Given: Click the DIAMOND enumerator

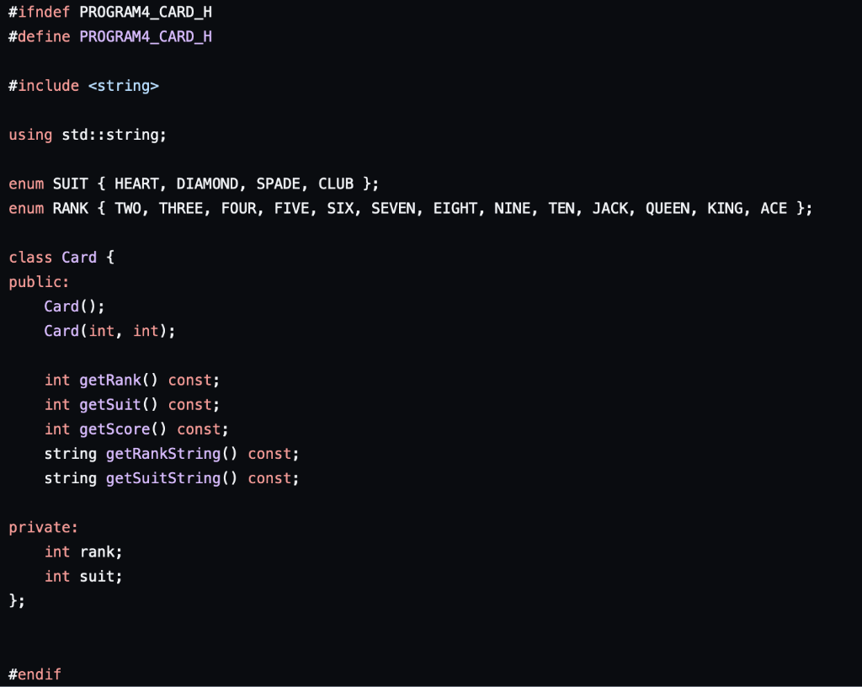Looking at the screenshot, I should (x=208, y=183).
